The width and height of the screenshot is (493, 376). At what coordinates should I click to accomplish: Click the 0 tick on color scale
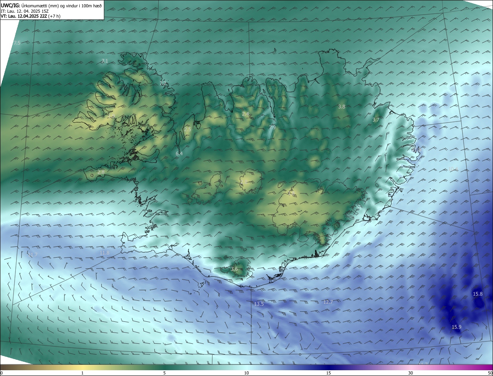[2, 373]
